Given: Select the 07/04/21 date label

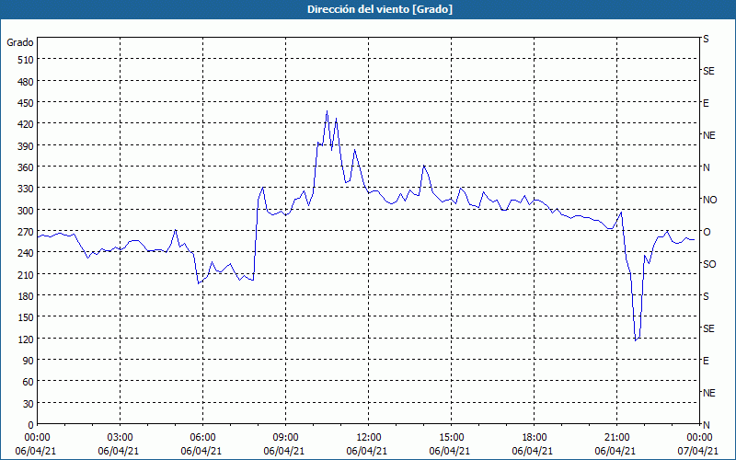Looking at the screenshot, I should point(698,451).
